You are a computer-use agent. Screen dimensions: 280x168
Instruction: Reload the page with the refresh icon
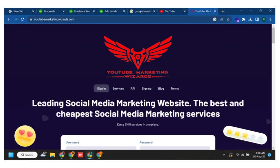[22, 19]
